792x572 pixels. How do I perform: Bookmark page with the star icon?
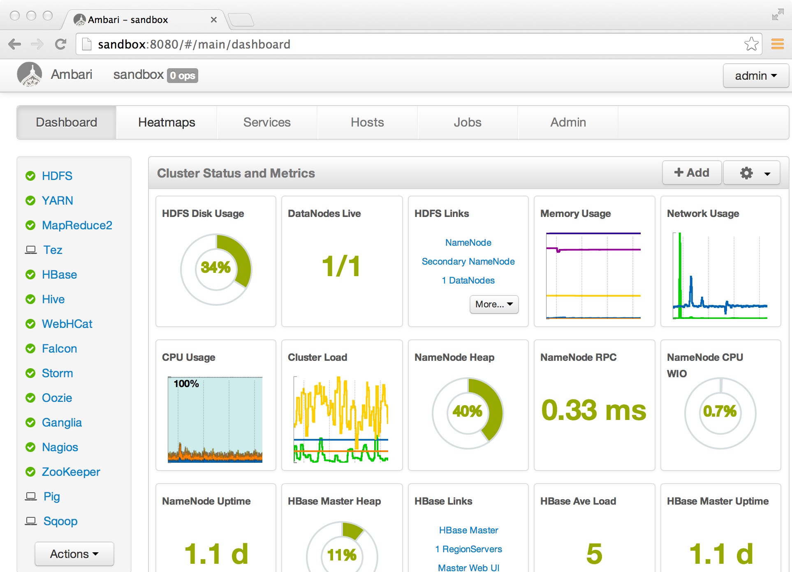point(751,44)
